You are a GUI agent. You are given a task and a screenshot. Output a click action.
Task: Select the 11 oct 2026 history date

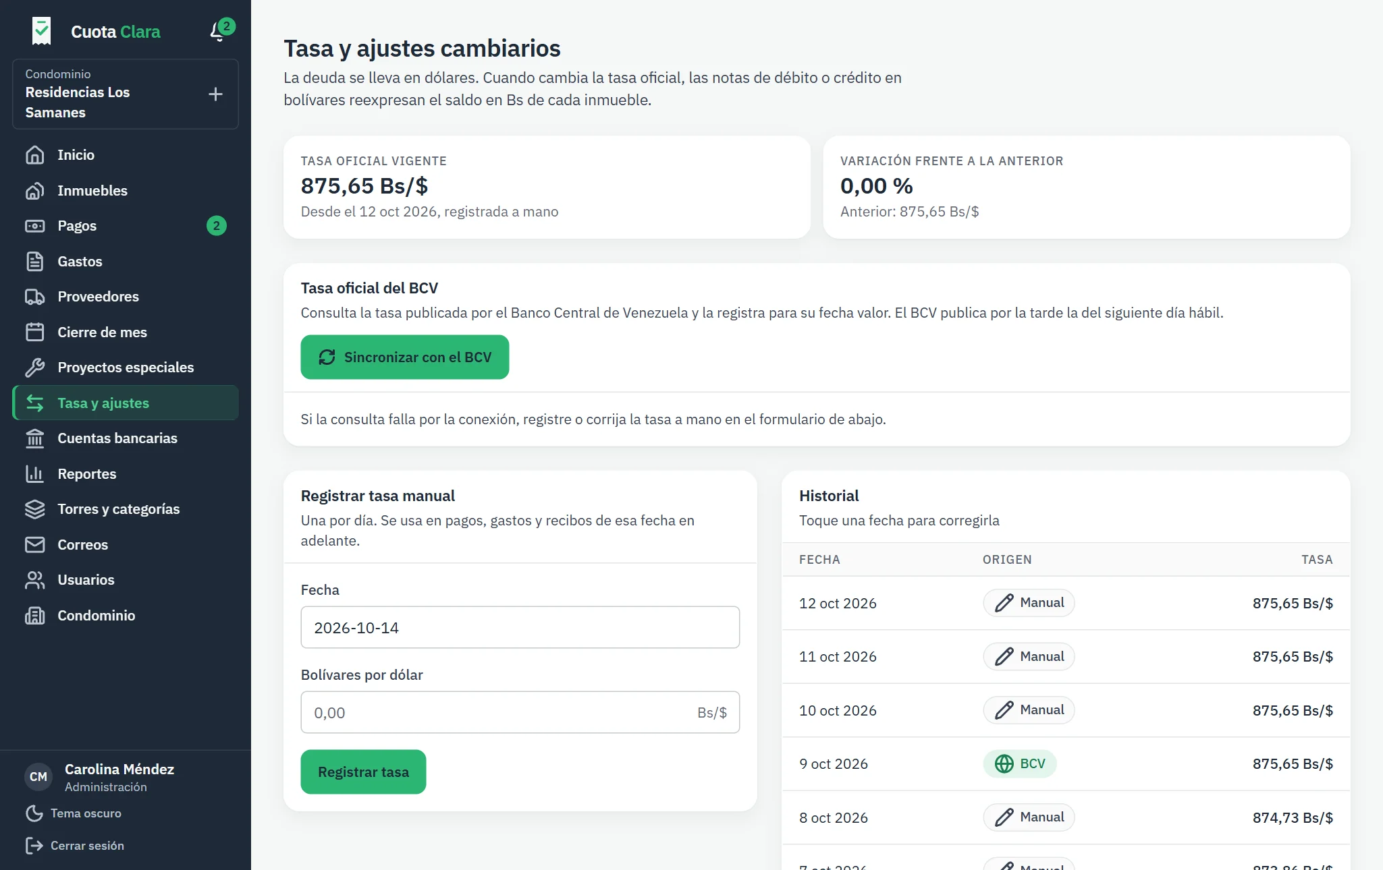pyautogui.click(x=838, y=657)
